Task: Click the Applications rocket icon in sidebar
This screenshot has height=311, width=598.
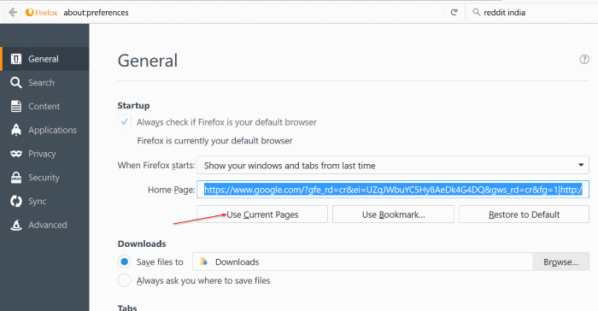Action: pyautogui.click(x=16, y=130)
